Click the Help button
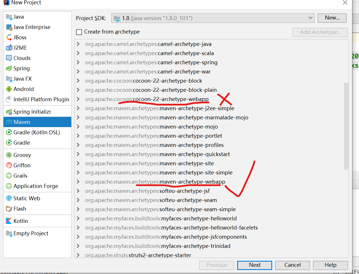 click(331, 265)
